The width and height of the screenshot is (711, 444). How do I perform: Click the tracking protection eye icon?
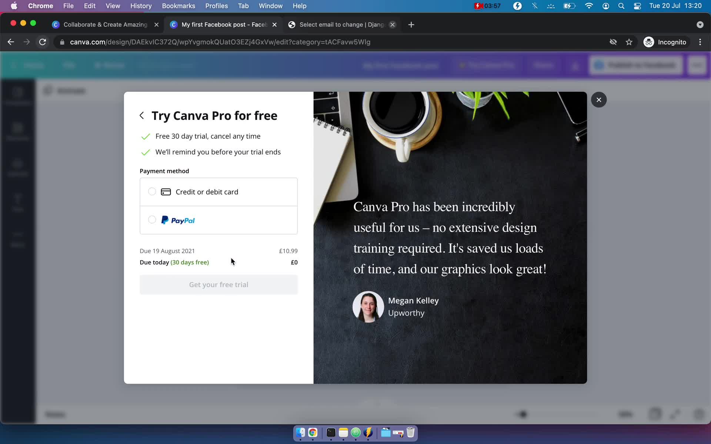coord(613,42)
